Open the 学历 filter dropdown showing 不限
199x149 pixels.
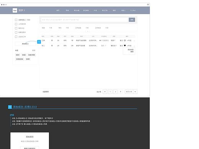(67, 28)
